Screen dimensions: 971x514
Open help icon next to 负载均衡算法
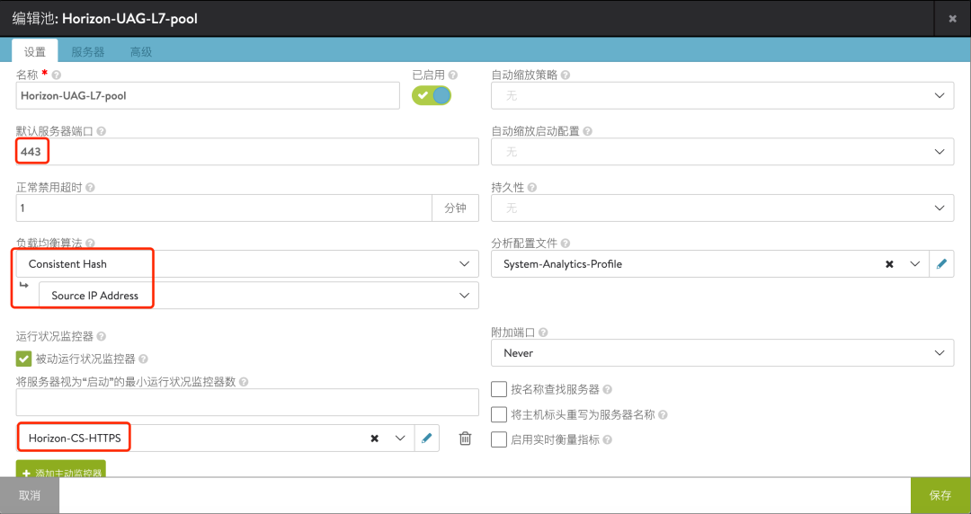90,244
